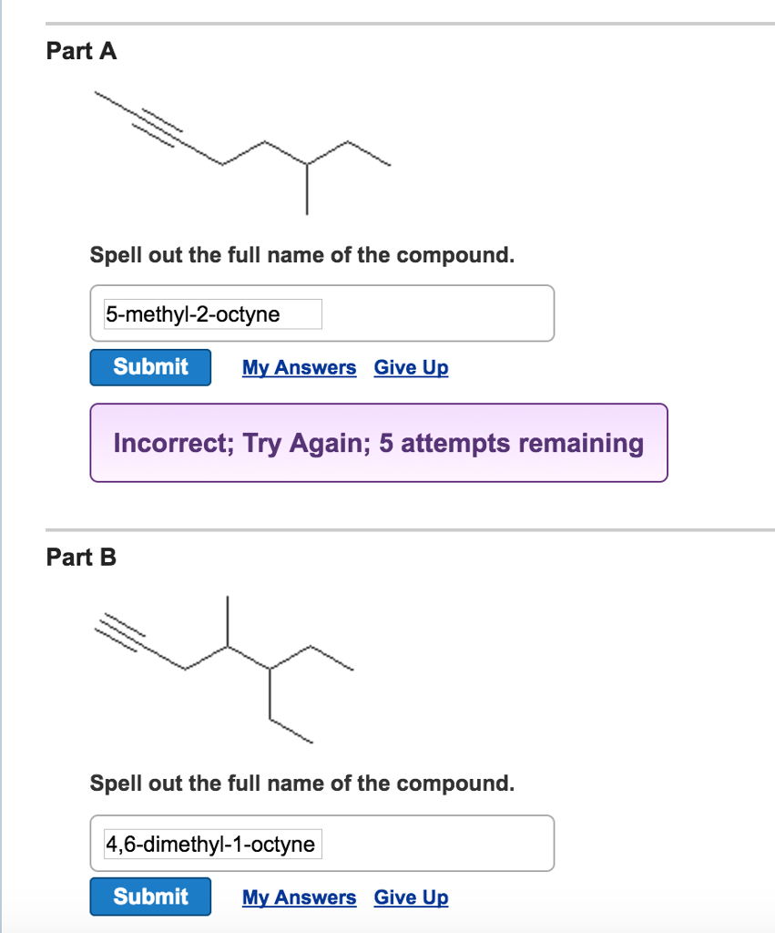775x933 pixels.
Task: Click the Part A heading
Action: tap(81, 51)
